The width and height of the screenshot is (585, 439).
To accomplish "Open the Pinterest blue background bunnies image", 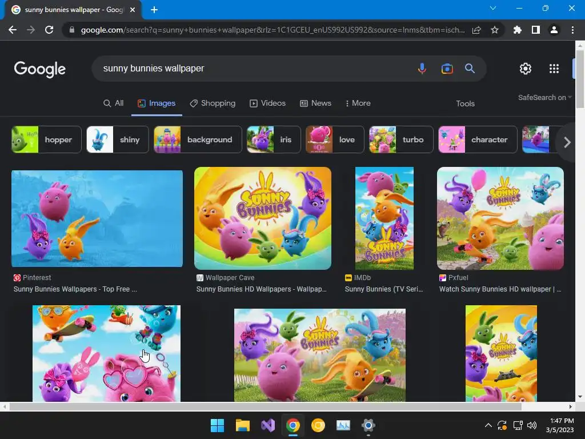I will click(x=97, y=218).
